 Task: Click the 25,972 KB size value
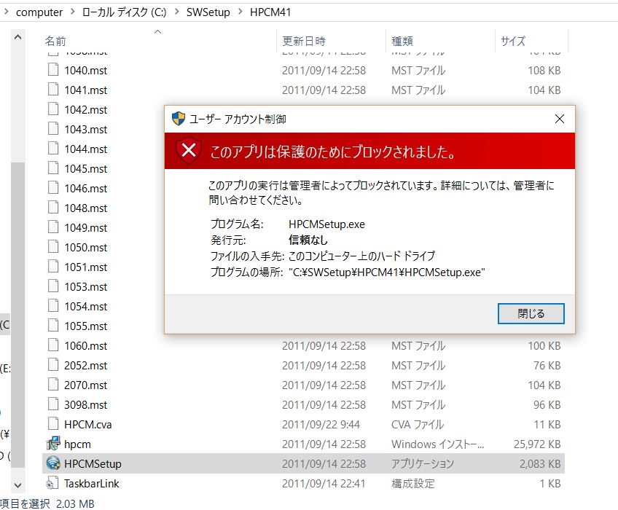[537, 444]
